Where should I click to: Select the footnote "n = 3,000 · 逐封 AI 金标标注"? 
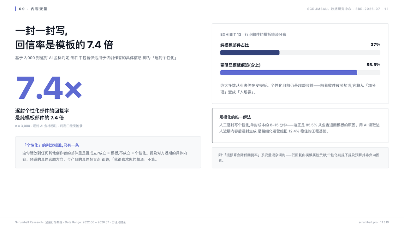[x=49, y=126]
